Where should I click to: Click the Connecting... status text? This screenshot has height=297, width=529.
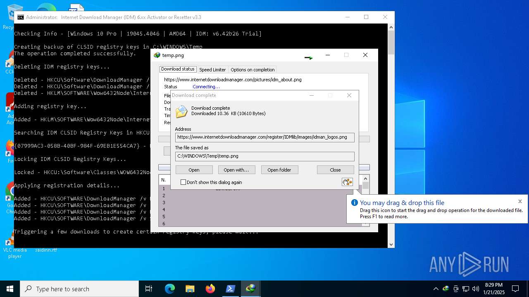(206, 87)
